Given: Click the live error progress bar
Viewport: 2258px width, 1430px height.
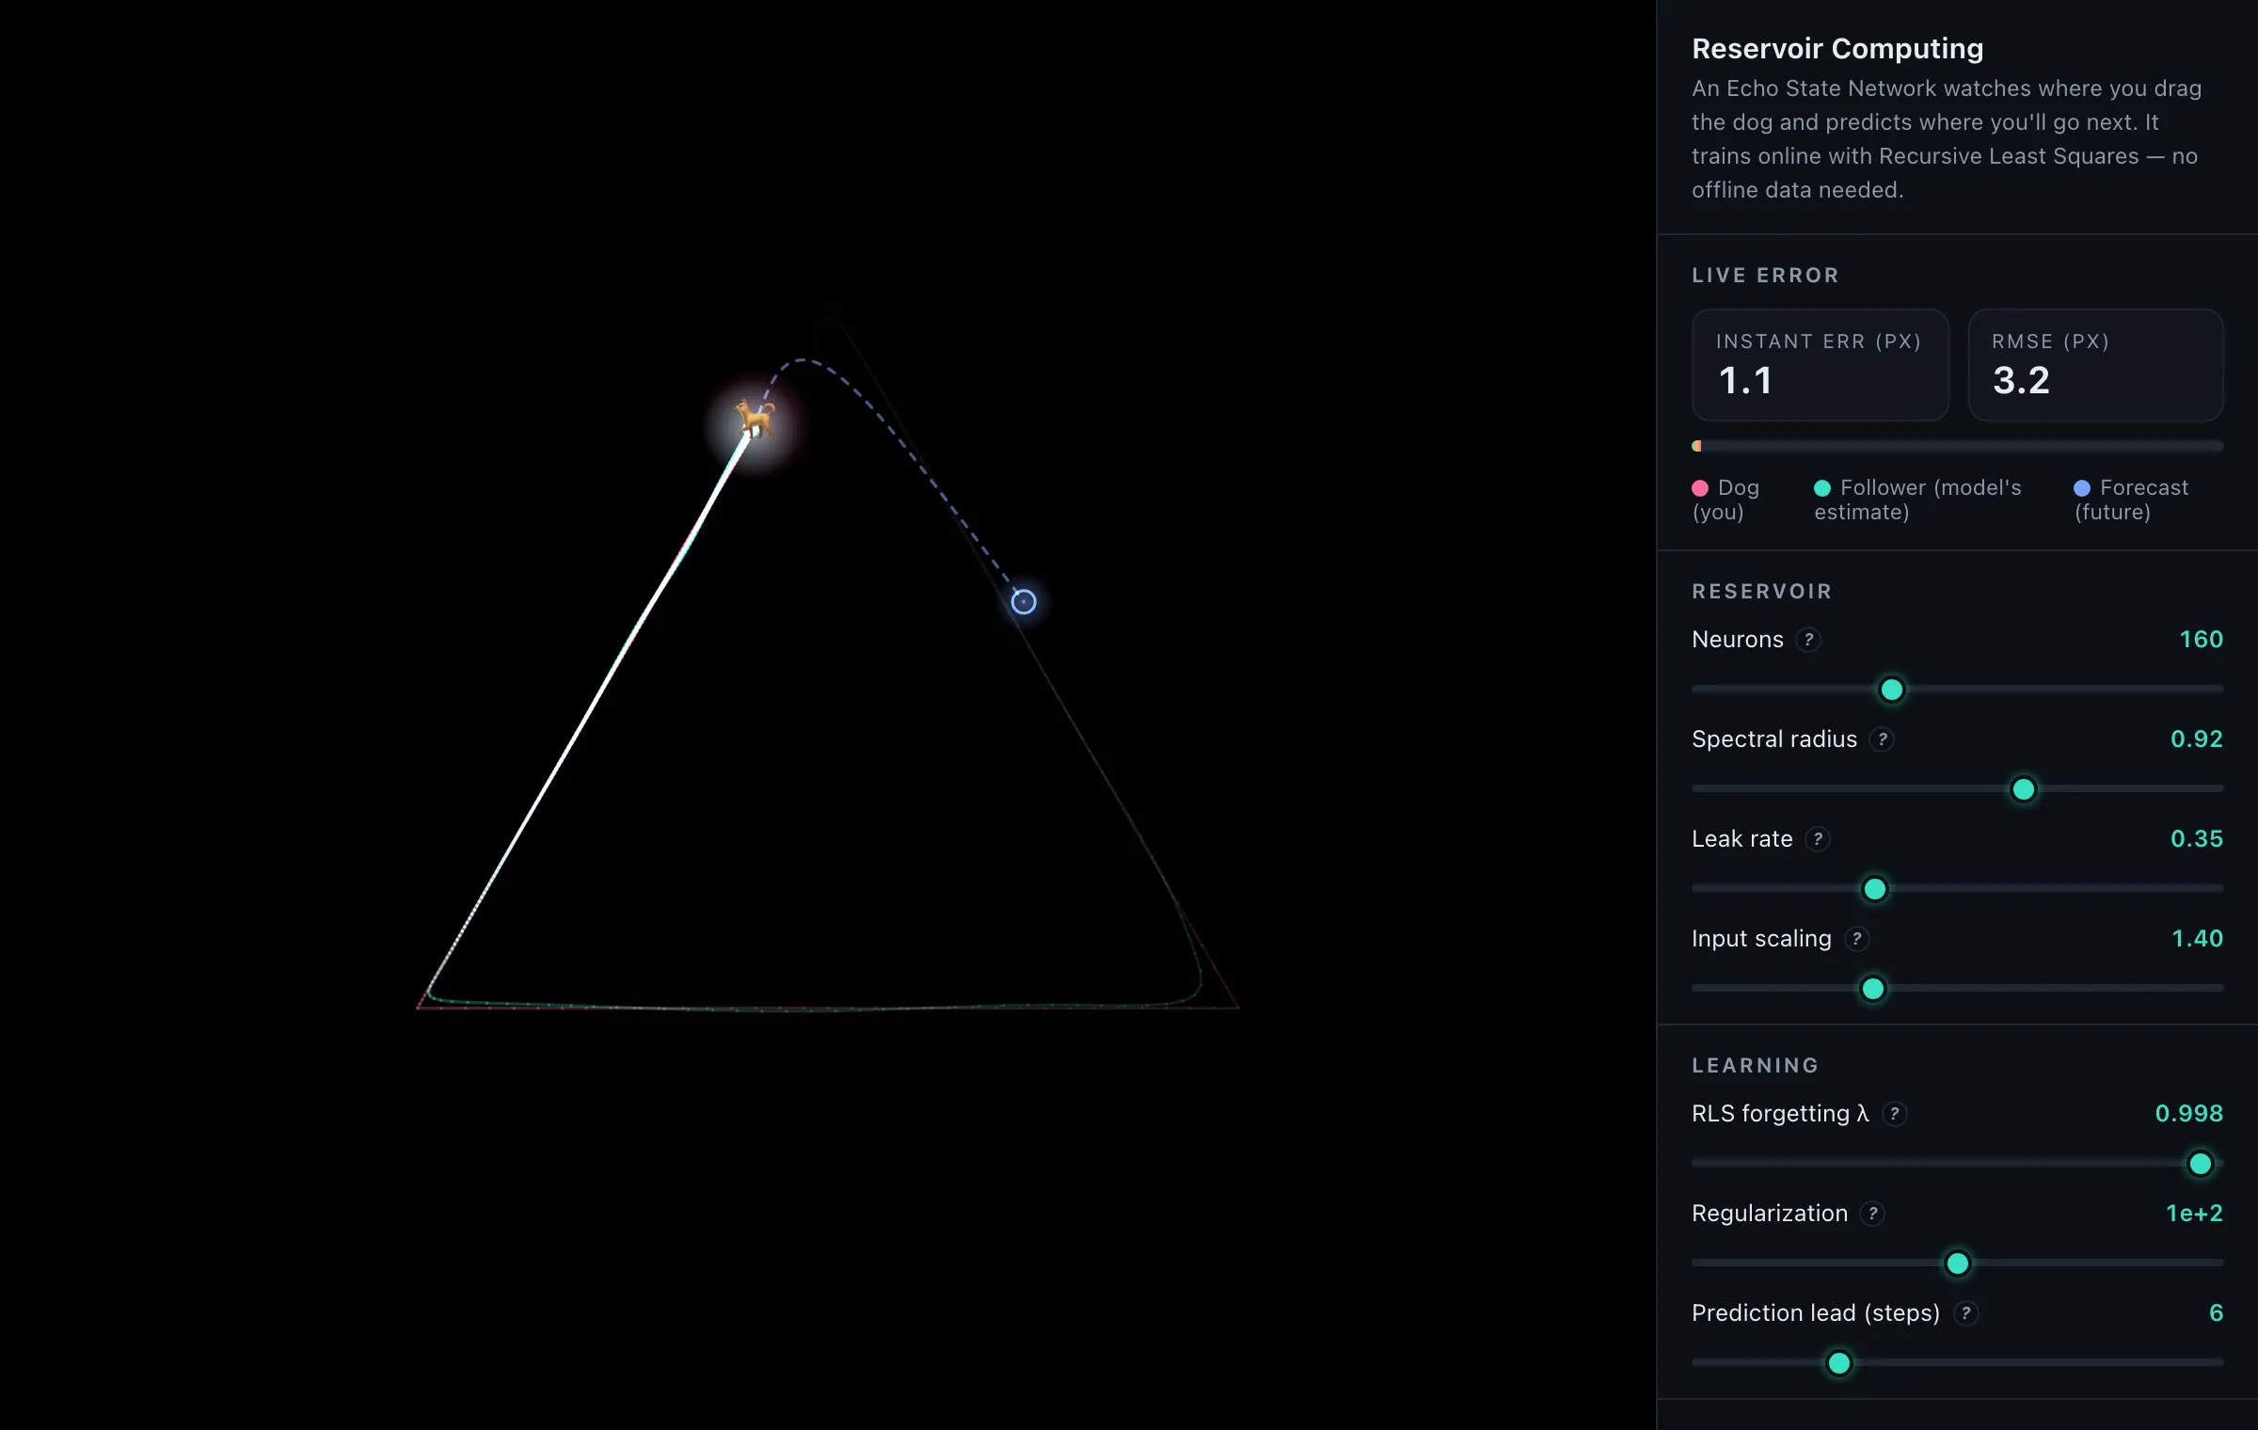Looking at the screenshot, I should pyautogui.click(x=1957, y=446).
